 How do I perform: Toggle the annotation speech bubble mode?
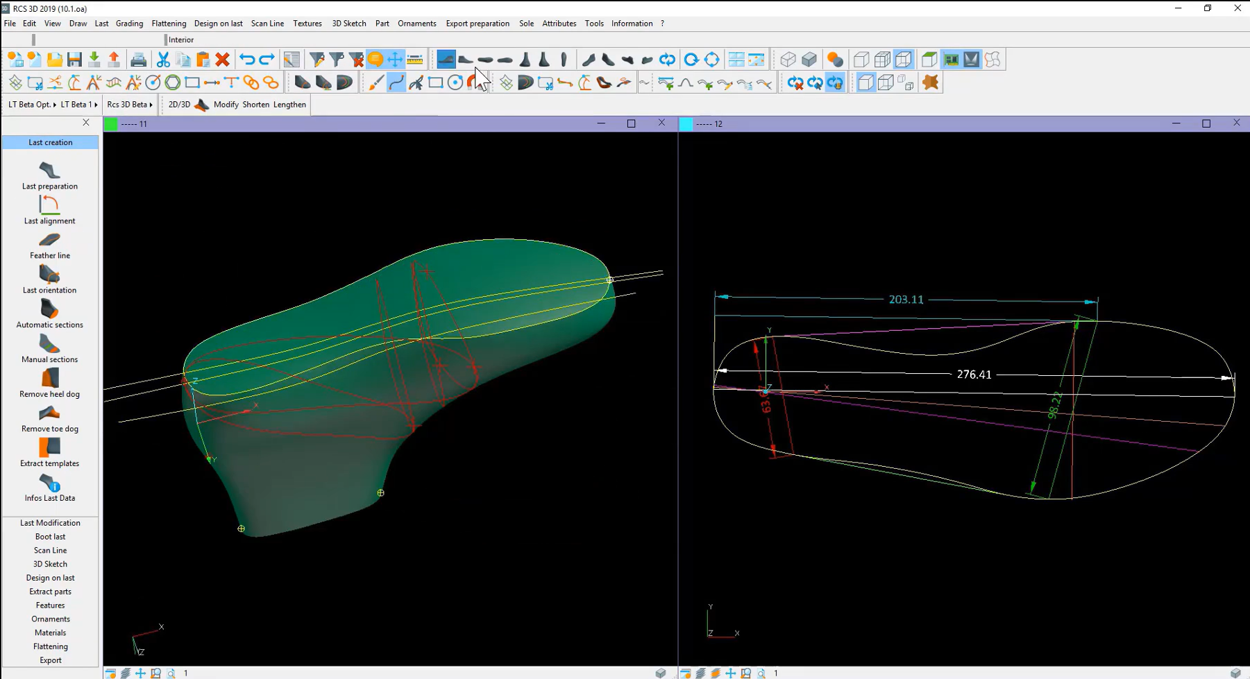pos(375,59)
